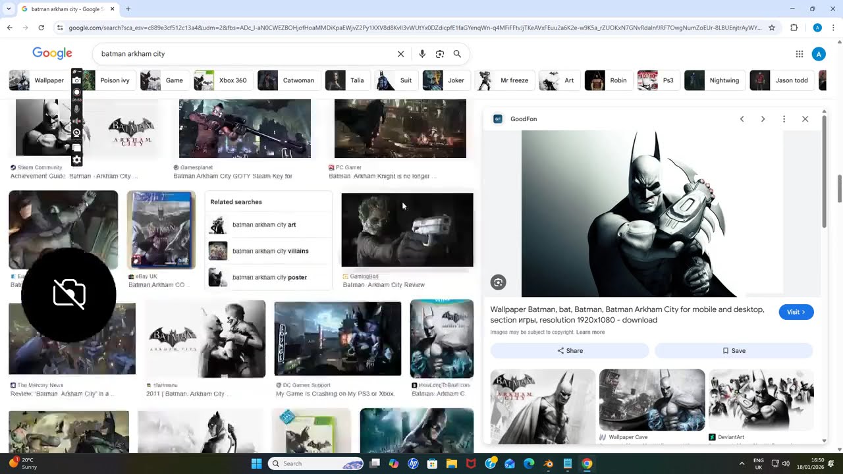Select related search batman arkham city poster
The width and height of the screenshot is (843, 474).
point(268,277)
